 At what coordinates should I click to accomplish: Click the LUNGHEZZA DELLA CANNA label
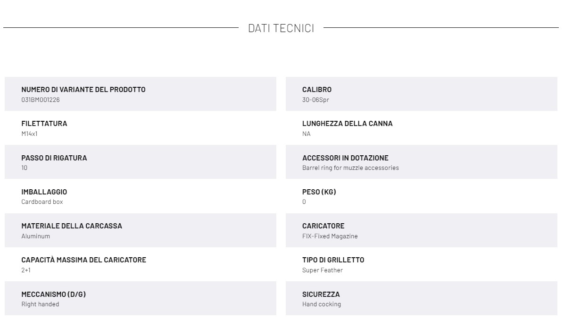coord(348,124)
